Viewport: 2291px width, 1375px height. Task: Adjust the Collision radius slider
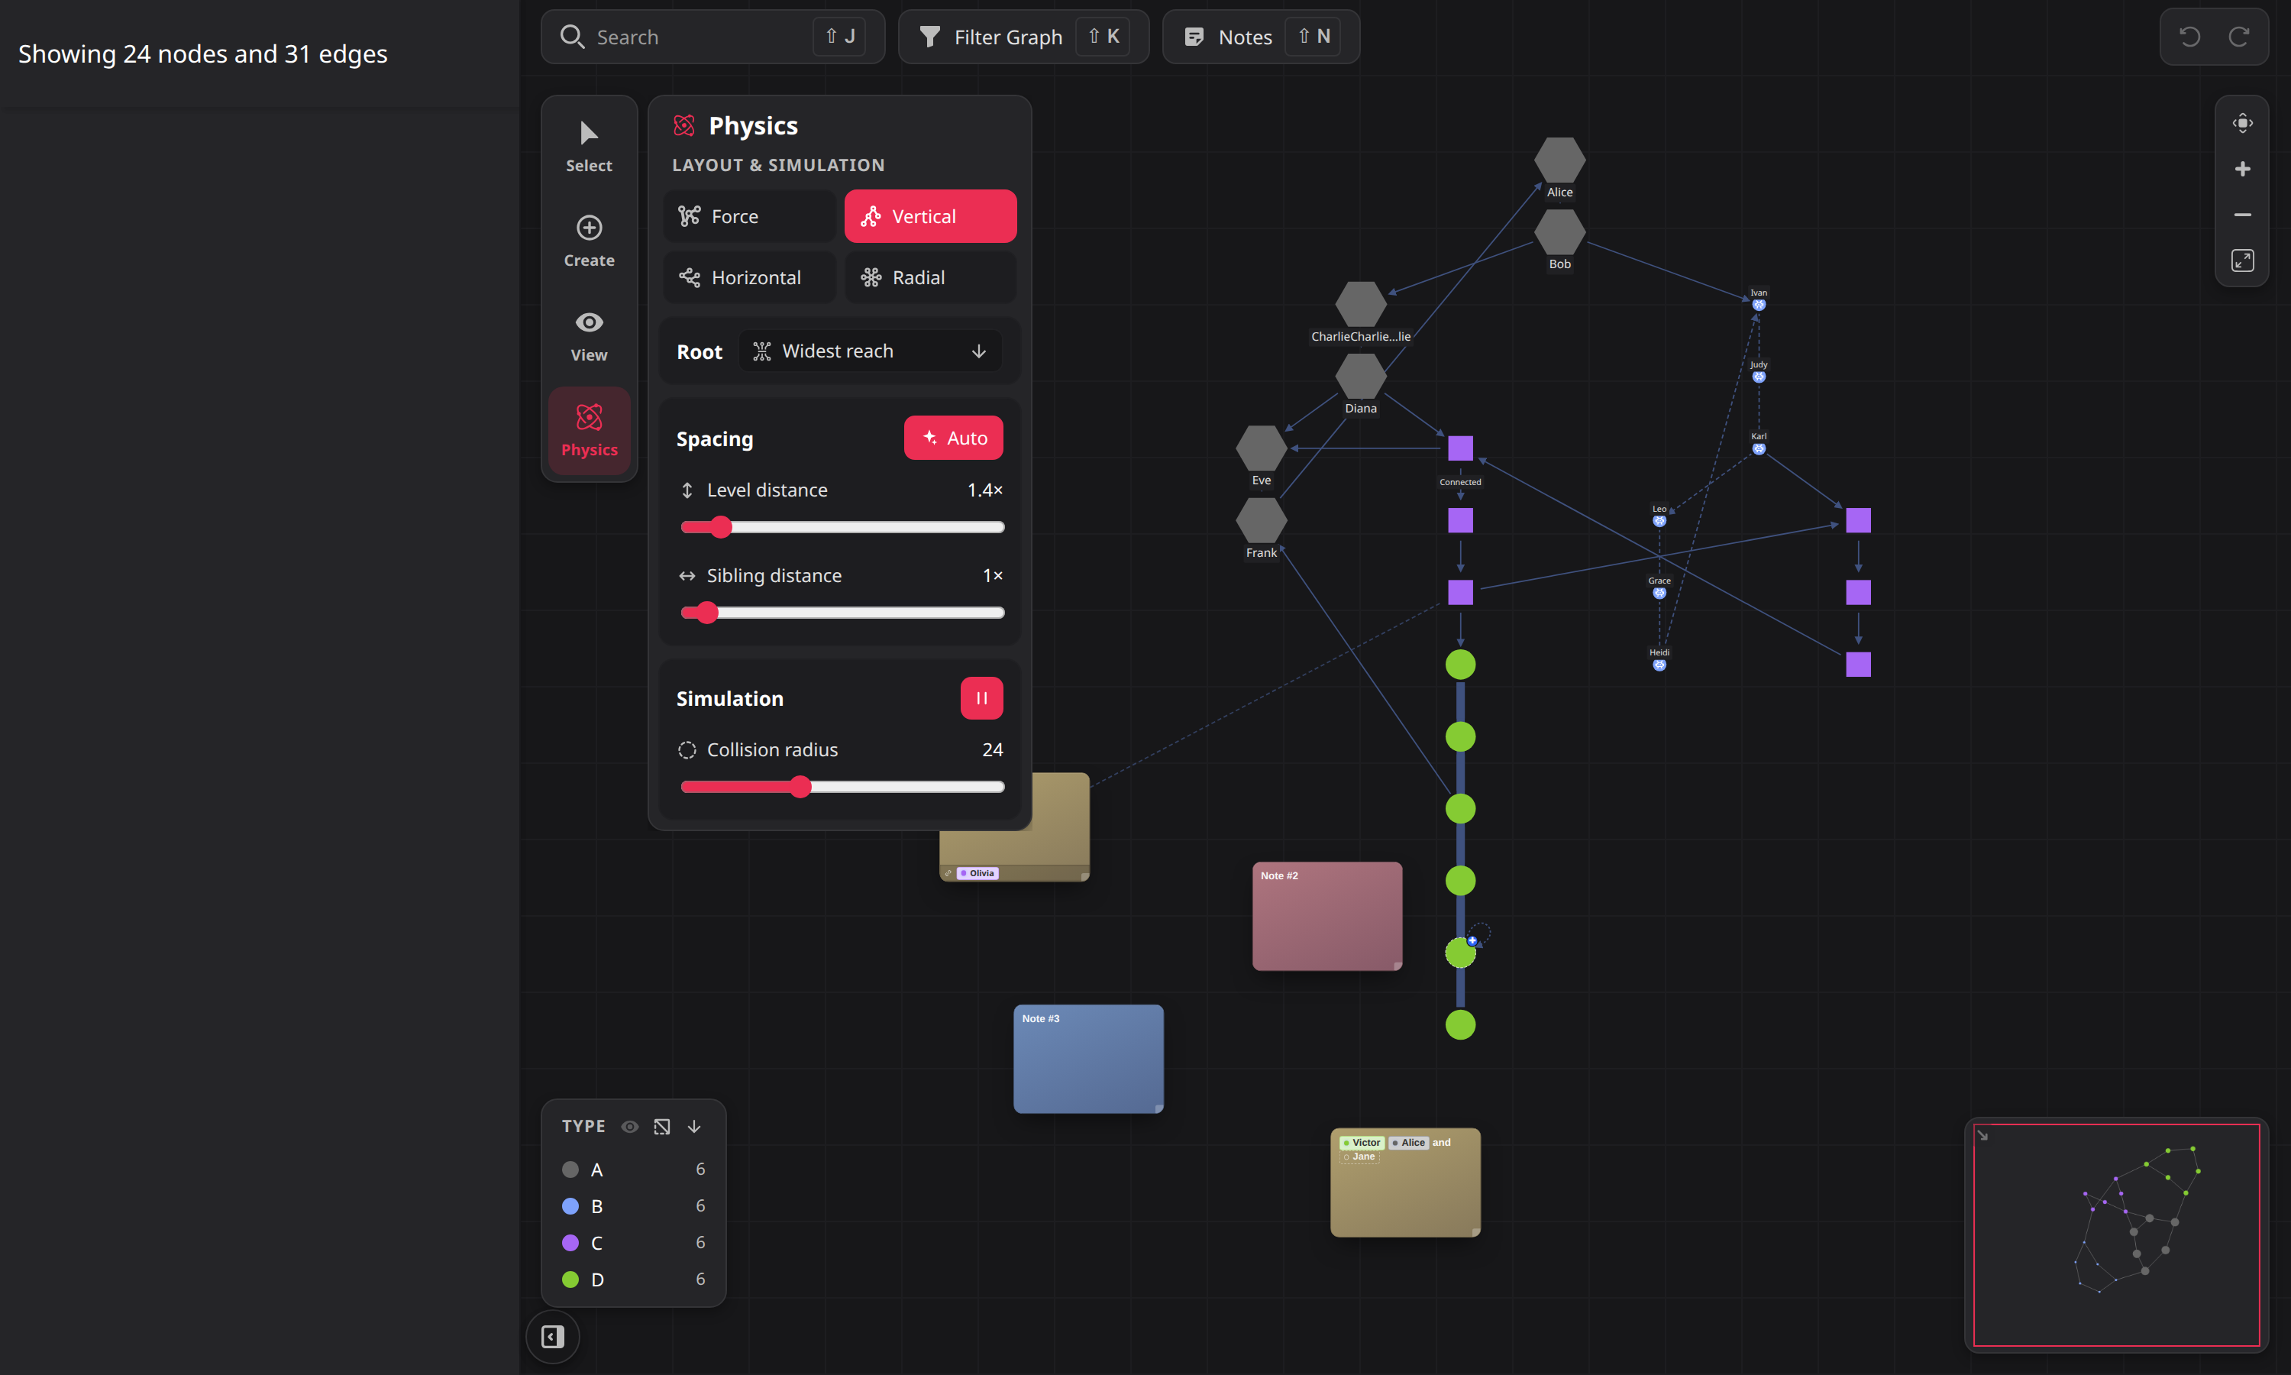[842, 787]
